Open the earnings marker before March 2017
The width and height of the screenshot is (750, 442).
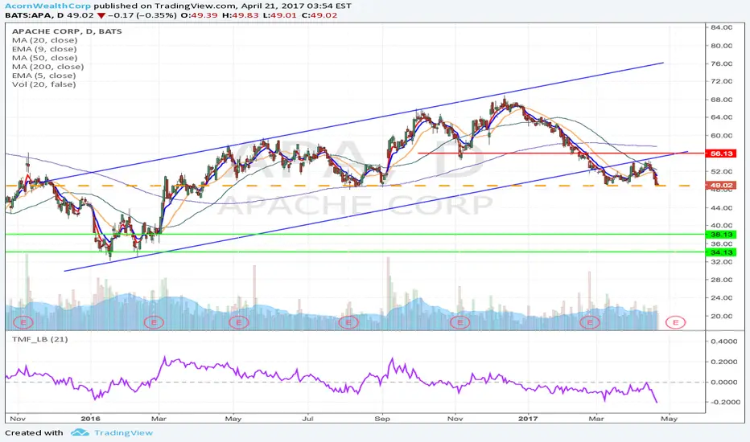(x=590, y=322)
